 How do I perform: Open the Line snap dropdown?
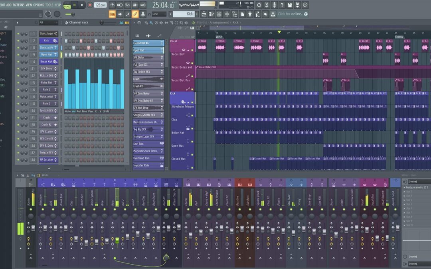coord(159,14)
